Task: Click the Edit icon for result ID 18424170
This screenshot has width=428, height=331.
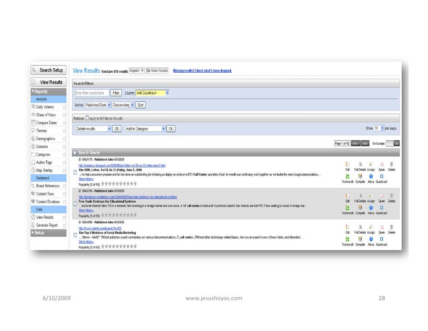Action: point(348,164)
